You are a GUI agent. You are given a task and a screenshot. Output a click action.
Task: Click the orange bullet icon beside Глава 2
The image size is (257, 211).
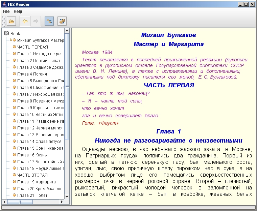[x=14, y=60]
